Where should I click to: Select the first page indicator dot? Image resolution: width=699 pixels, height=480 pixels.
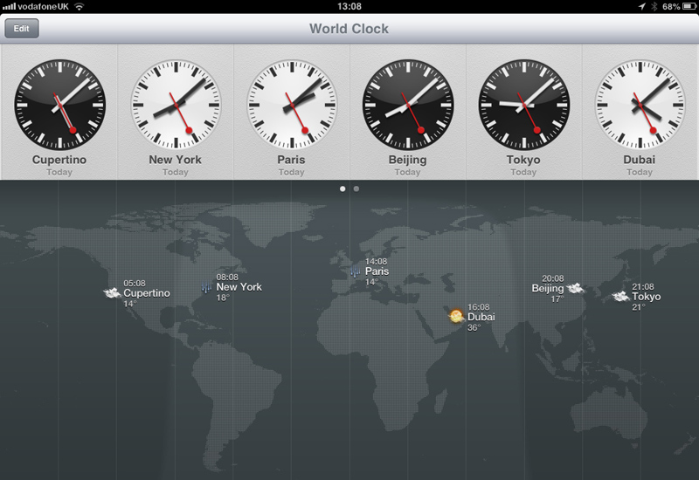point(343,189)
